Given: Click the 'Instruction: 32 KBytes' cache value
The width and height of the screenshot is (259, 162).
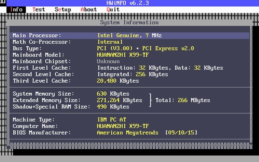Looking at the screenshot, I should tap(133, 68).
